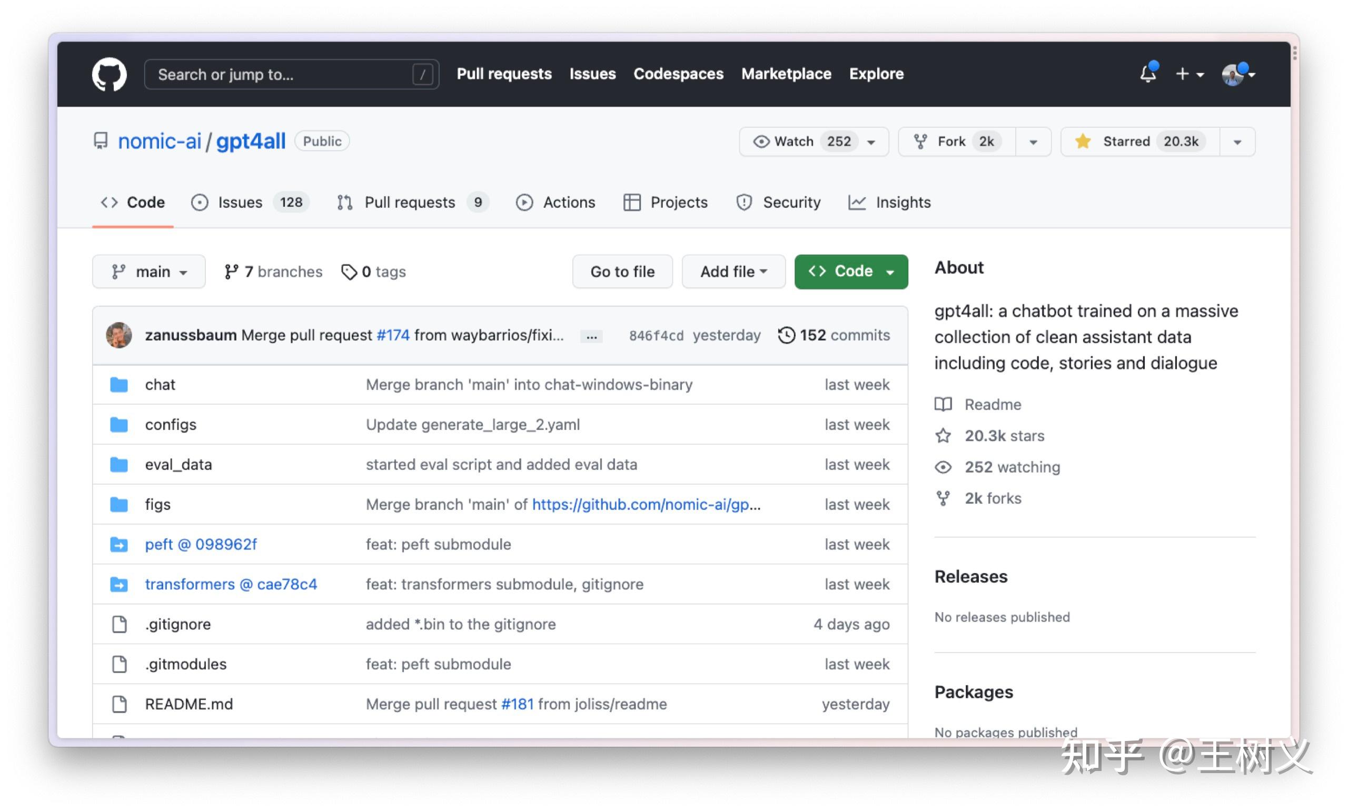Click the GitHub Octocat logo
Screen dimensions: 1348x811
[x=109, y=74]
